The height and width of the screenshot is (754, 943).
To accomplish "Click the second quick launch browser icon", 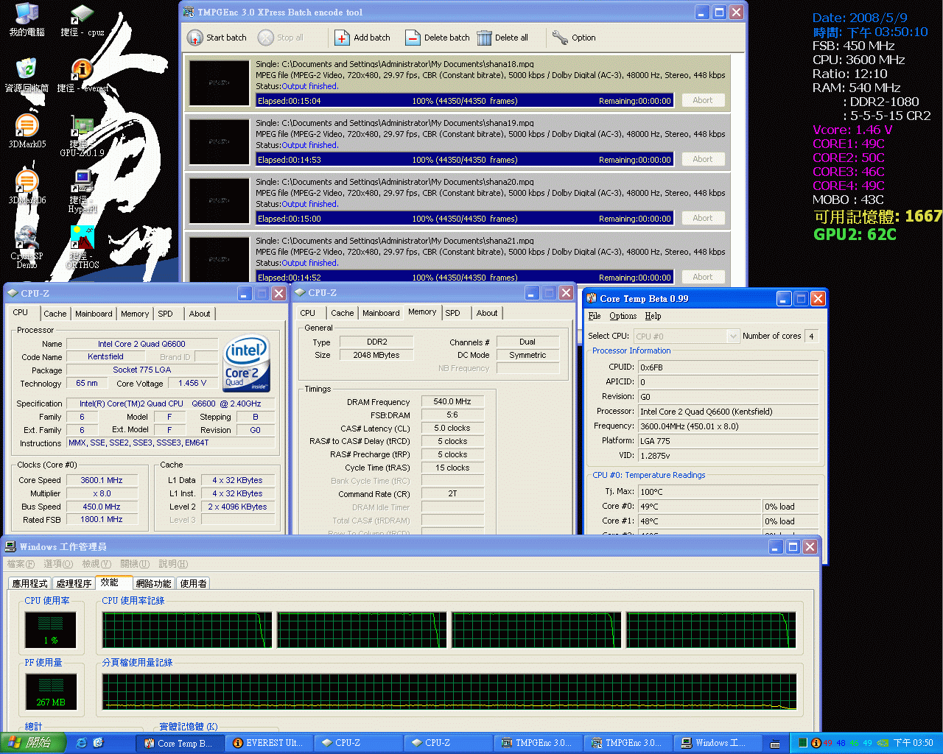I will (x=99, y=743).
